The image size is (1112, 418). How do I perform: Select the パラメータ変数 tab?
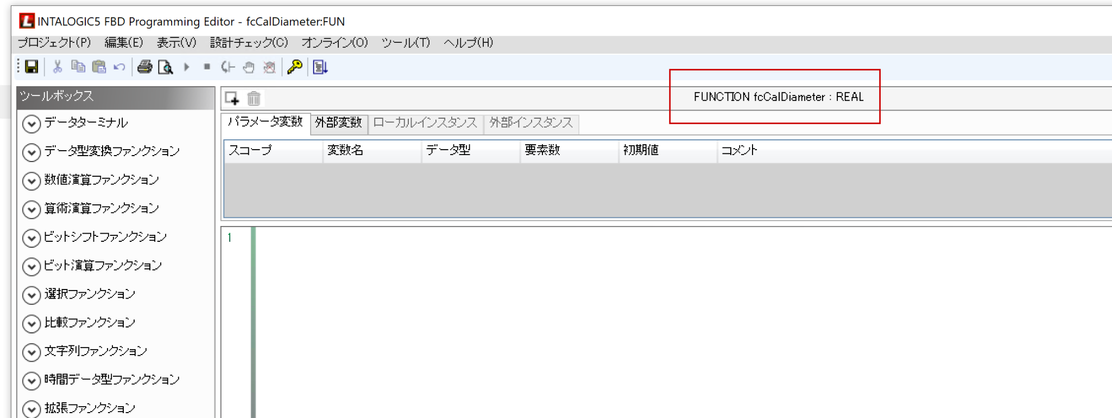click(x=265, y=122)
